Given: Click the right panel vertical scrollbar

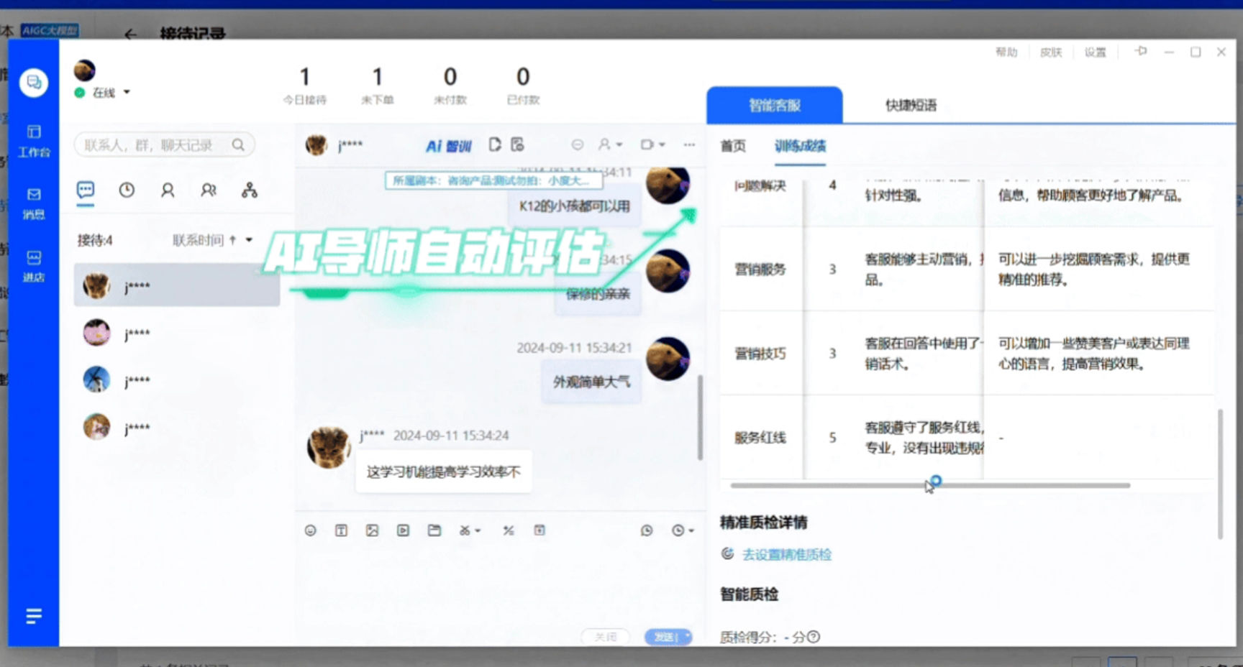Looking at the screenshot, I should point(1220,474).
